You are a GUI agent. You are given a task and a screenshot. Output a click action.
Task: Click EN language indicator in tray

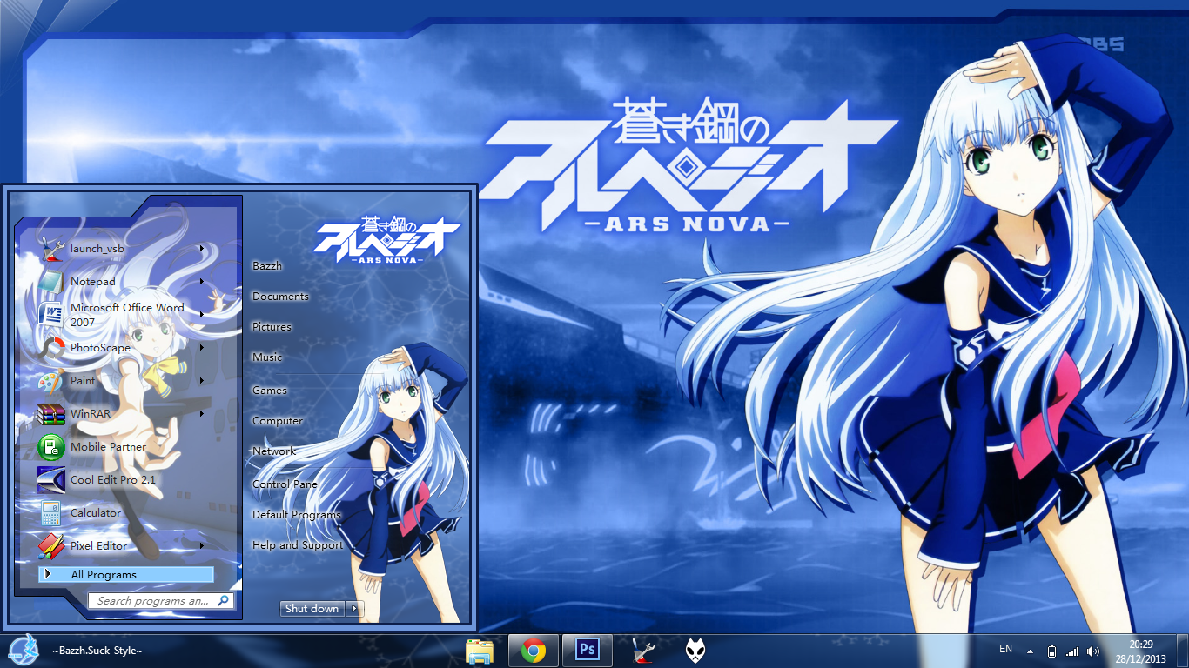[1005, 649]
